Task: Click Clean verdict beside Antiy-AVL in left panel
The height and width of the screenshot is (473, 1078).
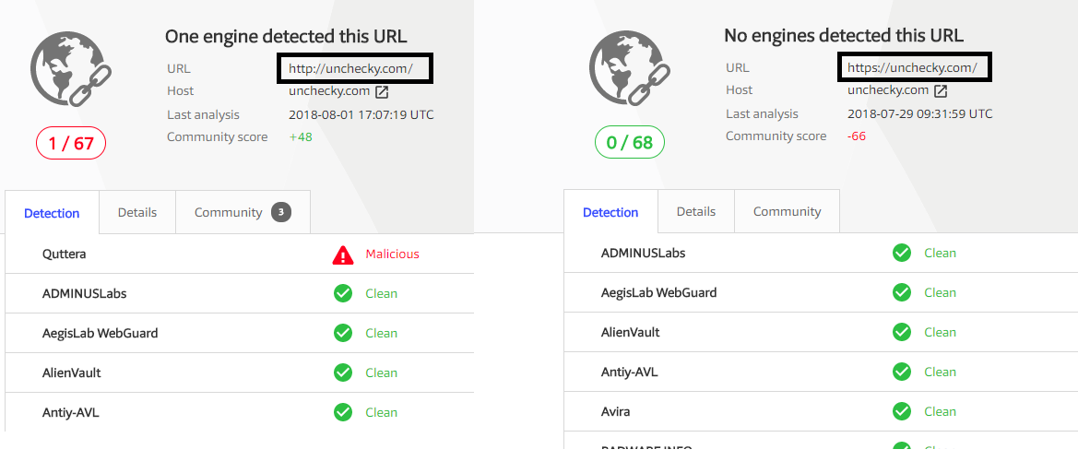Action: point(381,412)
